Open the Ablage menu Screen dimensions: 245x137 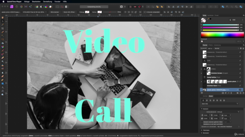(27, 2)
